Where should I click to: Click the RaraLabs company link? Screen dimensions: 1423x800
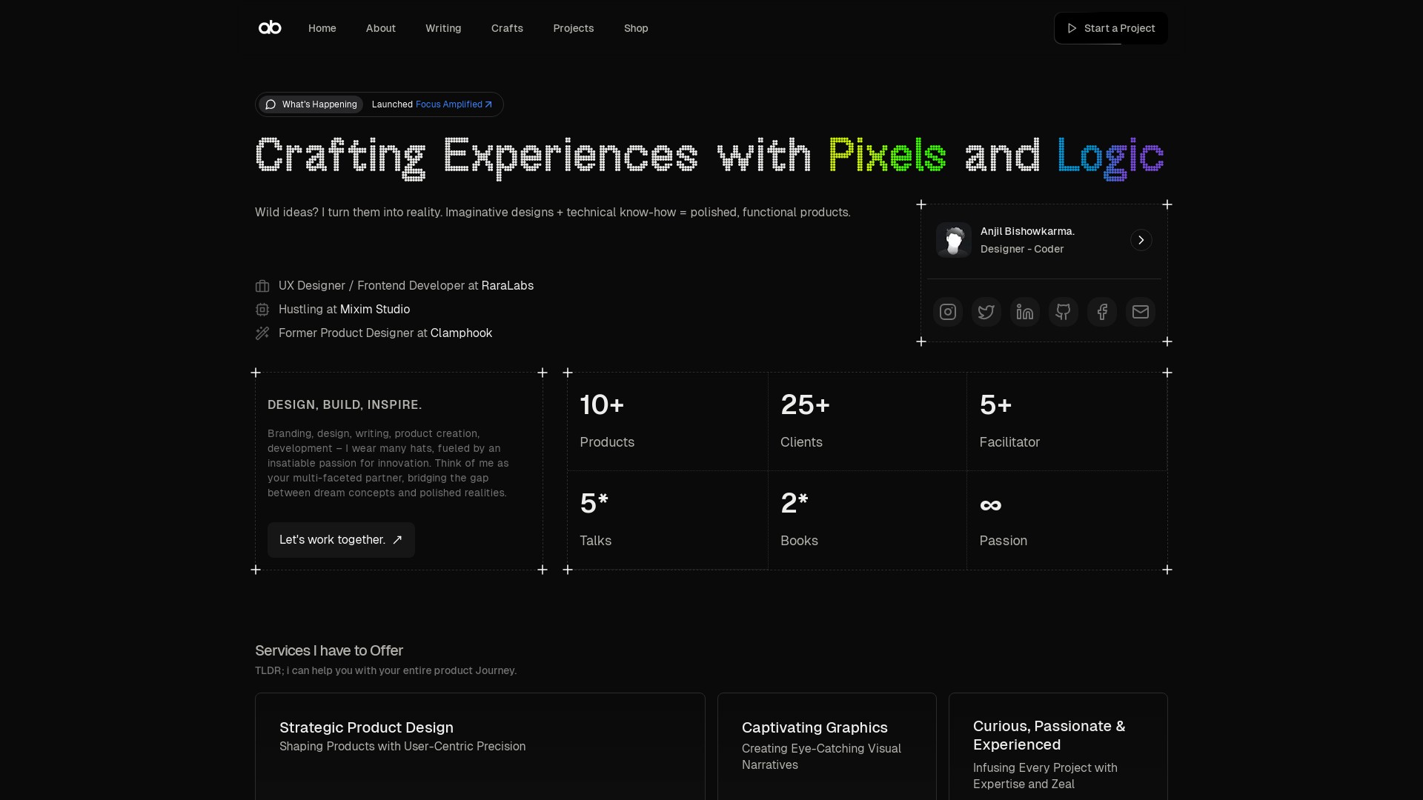[507, 285]
